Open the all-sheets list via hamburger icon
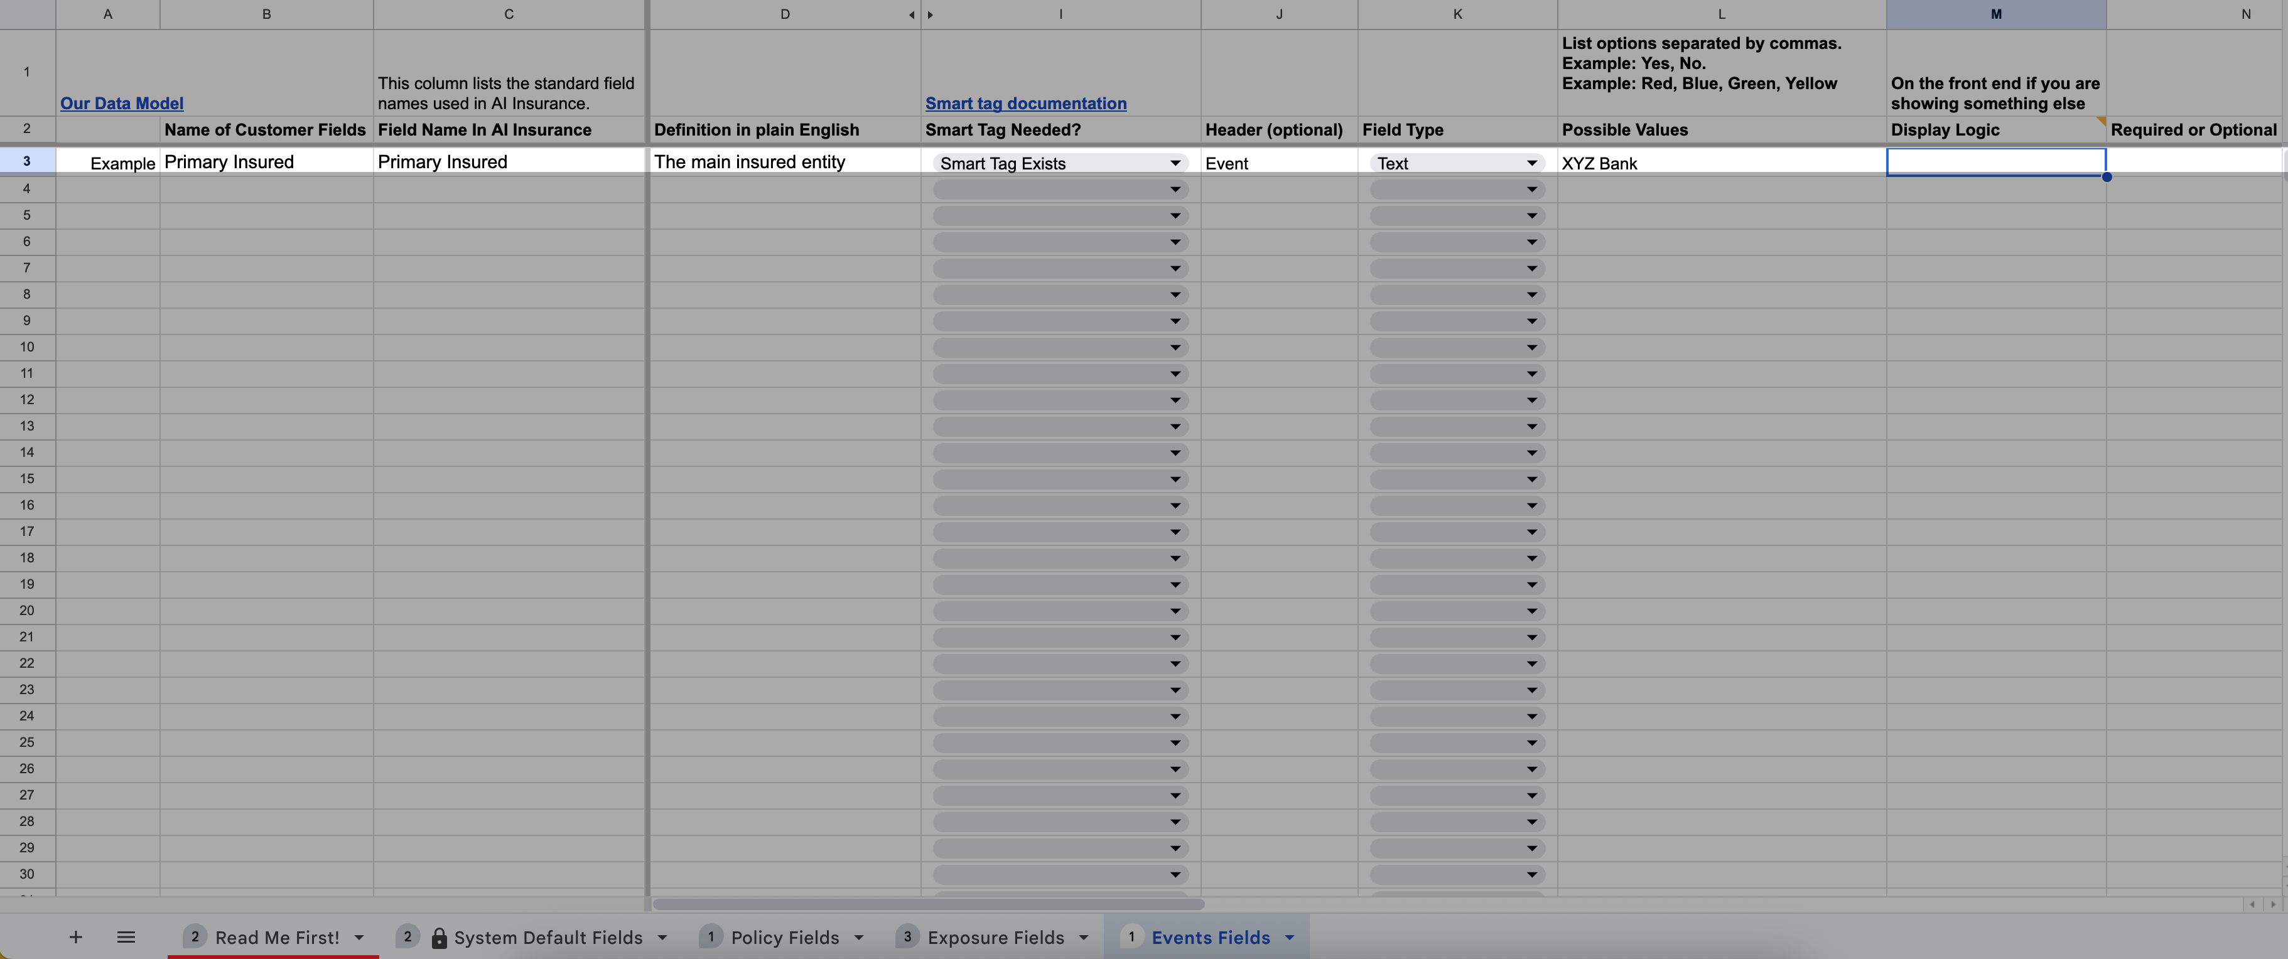Image resolution: width=2288 pixels, height=959 pixels. click(x=126, y=937)
